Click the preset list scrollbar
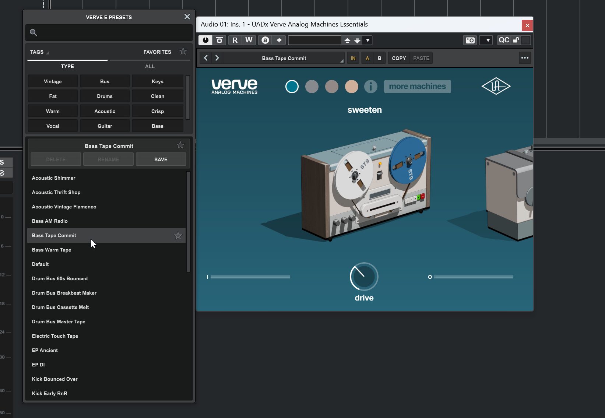 tap(188, 222)
